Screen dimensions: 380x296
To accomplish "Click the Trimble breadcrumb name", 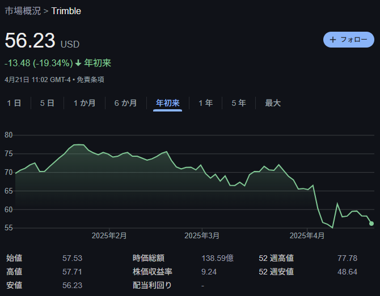I will pyautogui.click(x=66, y=11).
